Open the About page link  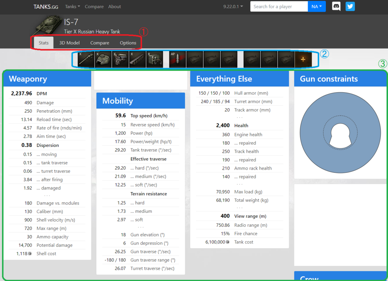point(114,6)
